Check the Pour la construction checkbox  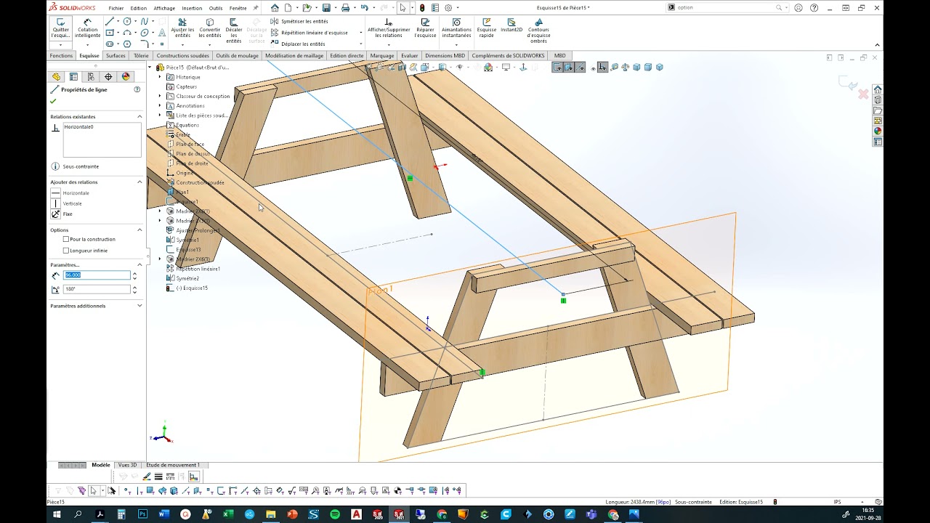coord(66,239)
